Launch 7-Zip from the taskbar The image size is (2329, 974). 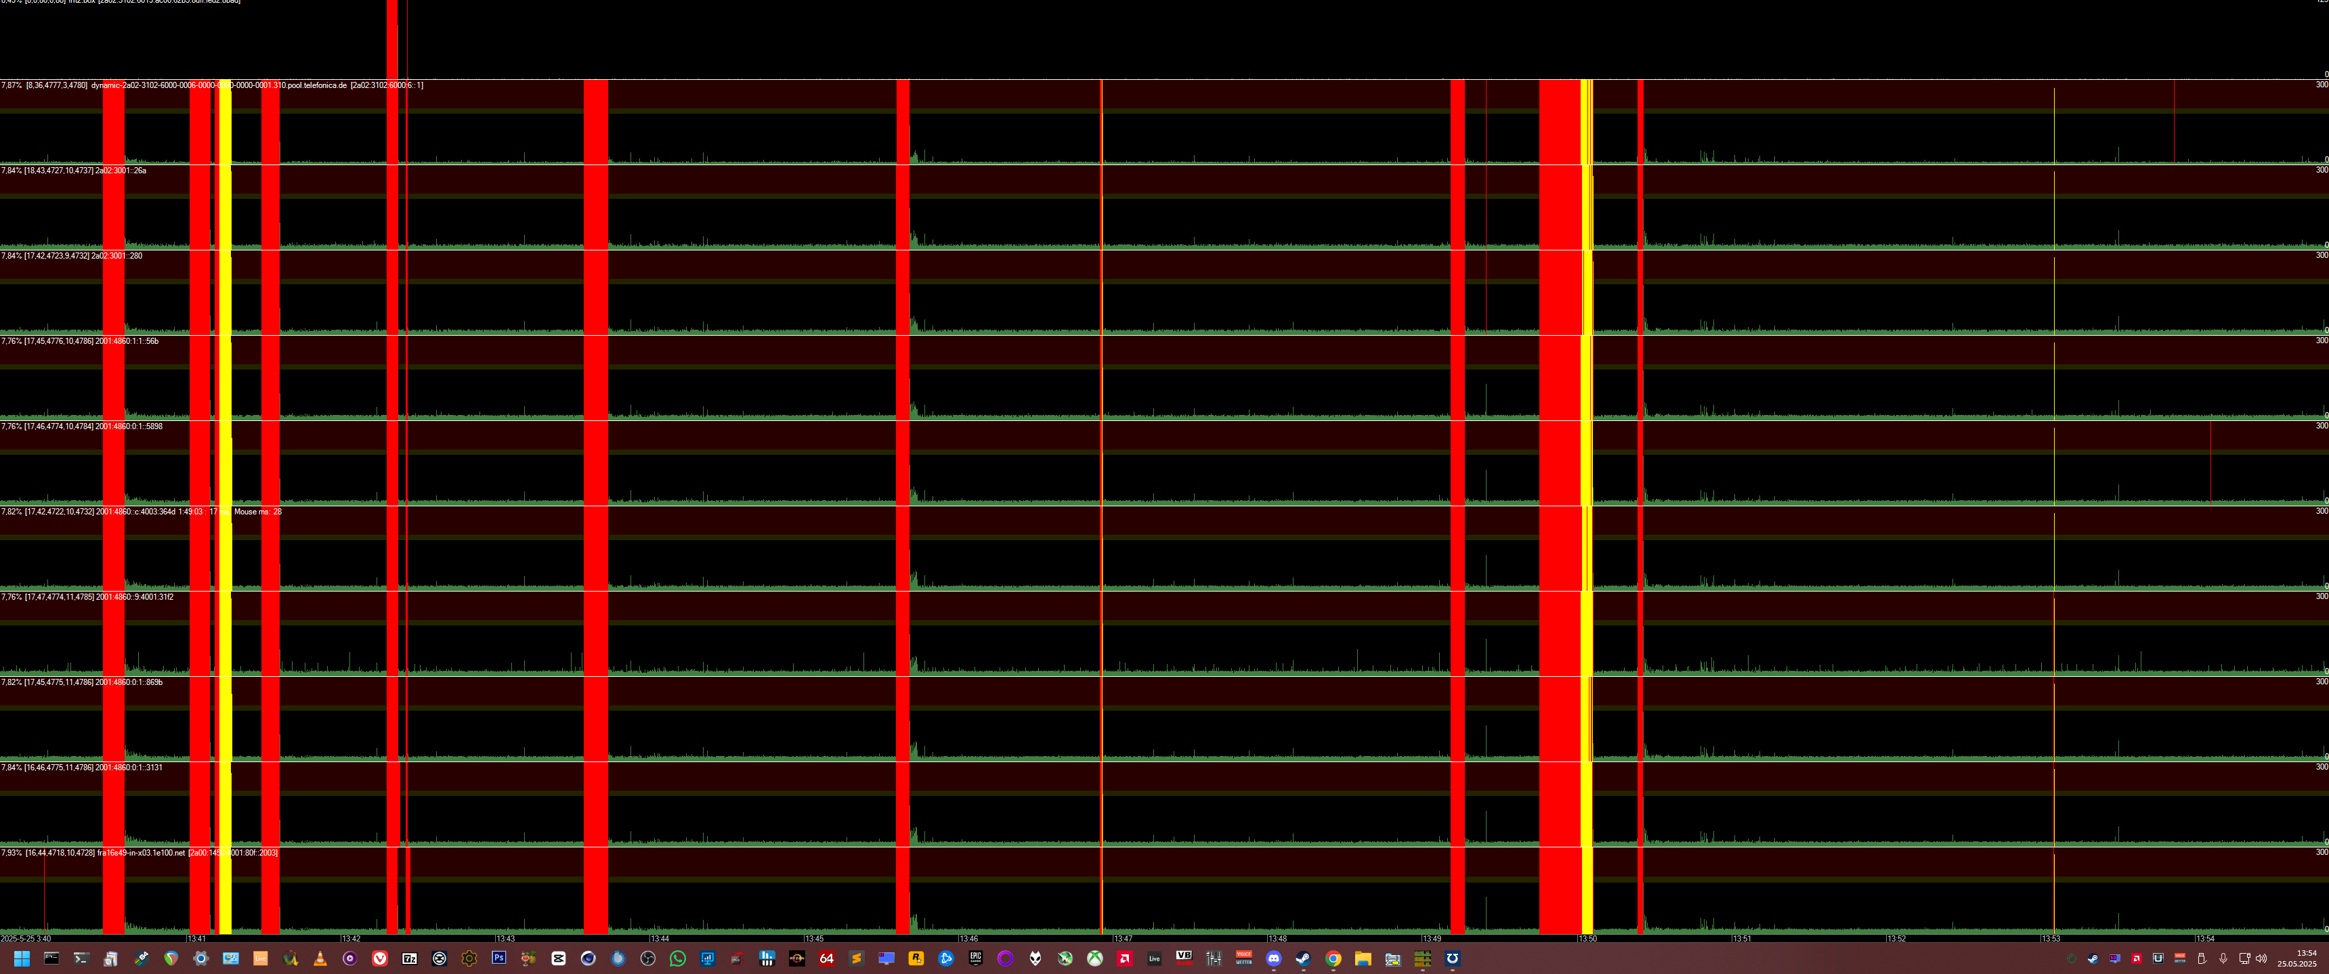coord(410,958)
